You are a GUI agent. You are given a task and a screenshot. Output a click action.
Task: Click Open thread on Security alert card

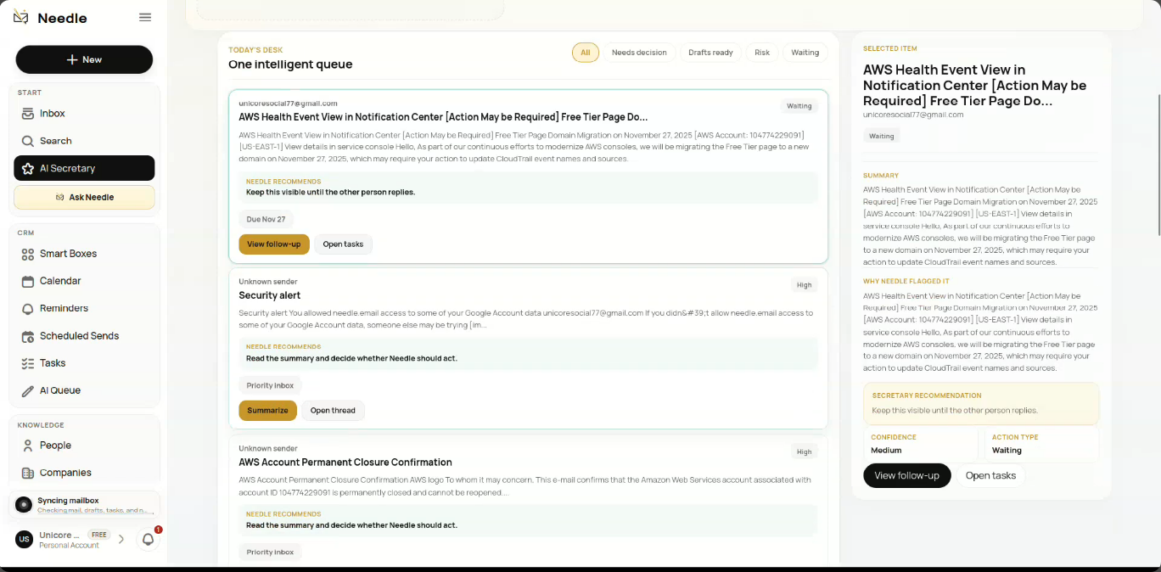[333, 411]
